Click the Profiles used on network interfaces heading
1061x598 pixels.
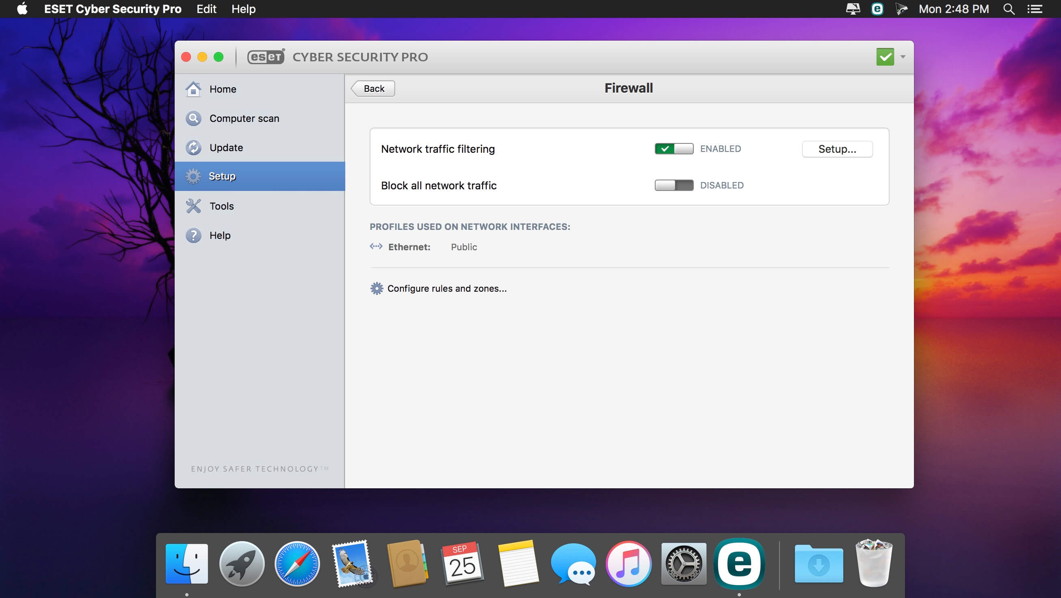click(470, 227)
